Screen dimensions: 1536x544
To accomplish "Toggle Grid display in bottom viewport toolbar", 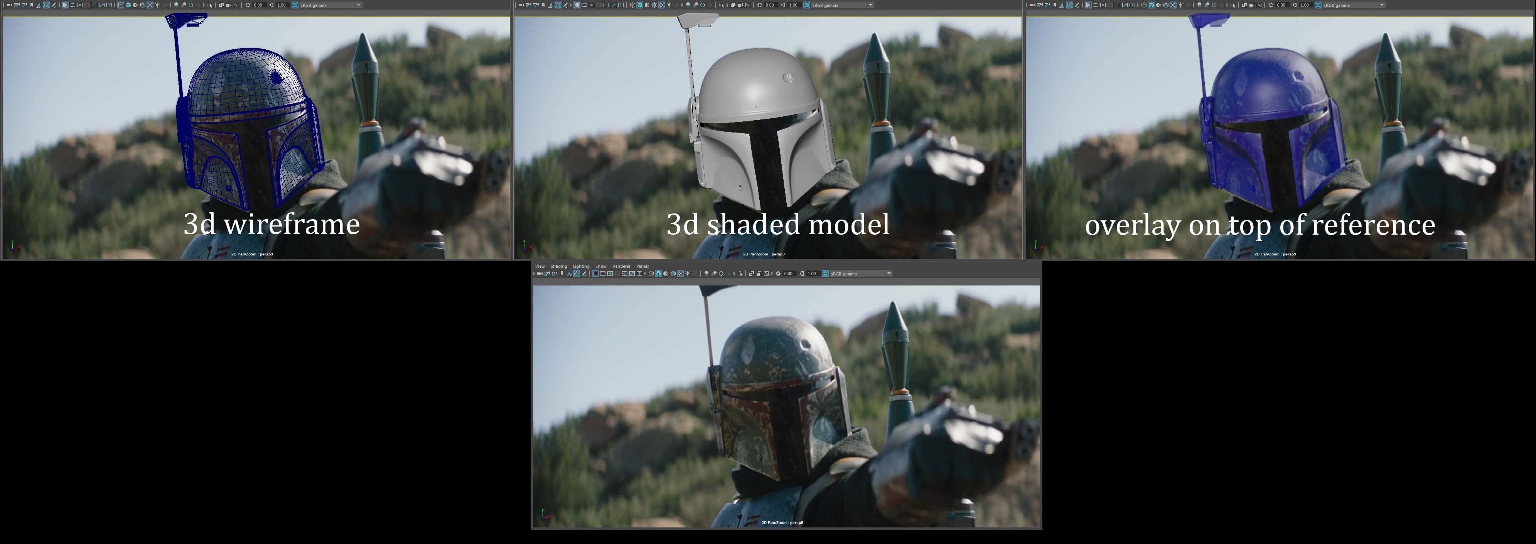I will 595,274.
